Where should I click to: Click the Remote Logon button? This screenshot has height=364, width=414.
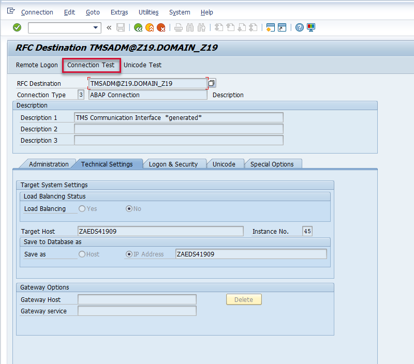pos(37,65)
